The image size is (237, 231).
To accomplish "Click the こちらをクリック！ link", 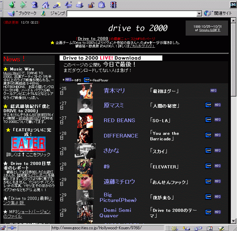I will [x=142, y=46].
